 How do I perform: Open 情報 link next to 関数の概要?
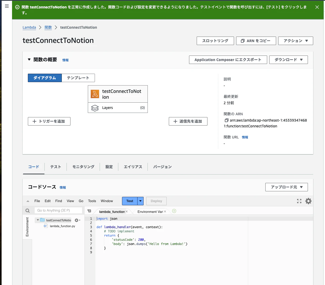click(65, 60)
